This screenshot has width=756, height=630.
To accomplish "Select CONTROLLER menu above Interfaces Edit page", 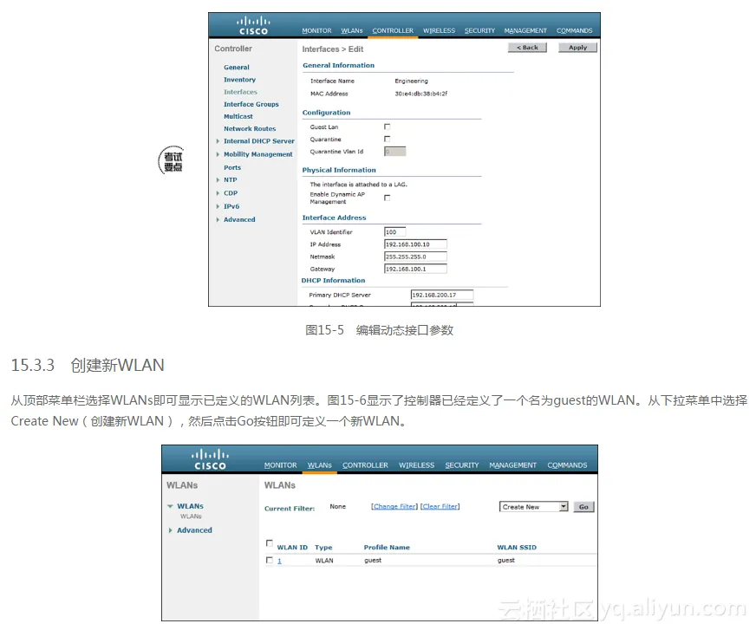I will [x=393, y=31].
